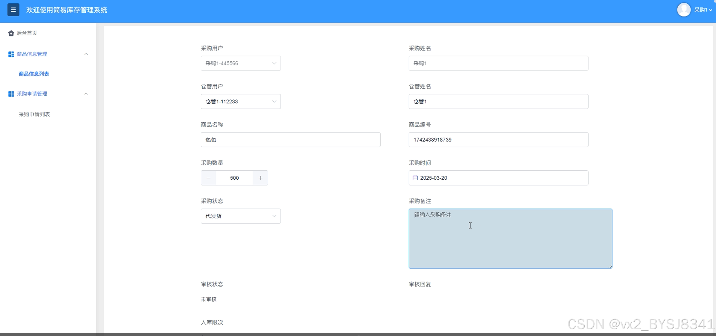Increase 采购数量 with plus button
716x336 pixels.
(x=260, y=178)
